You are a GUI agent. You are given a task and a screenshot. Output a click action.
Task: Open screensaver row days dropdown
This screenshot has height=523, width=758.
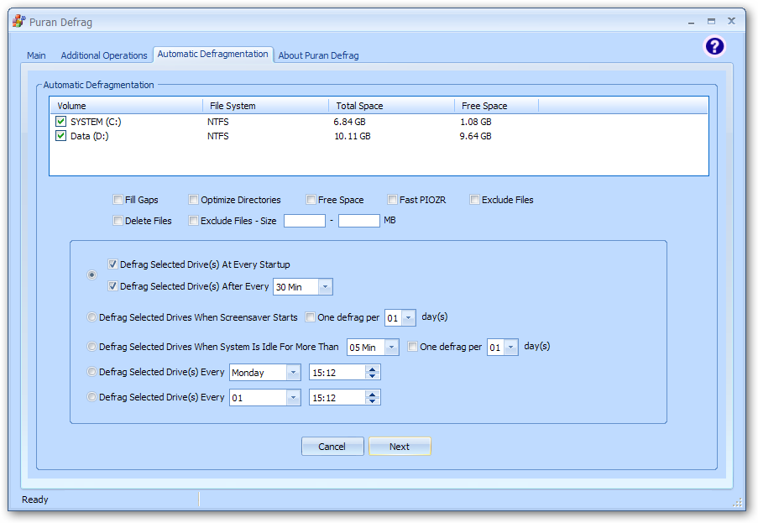[x=409, y=318]
